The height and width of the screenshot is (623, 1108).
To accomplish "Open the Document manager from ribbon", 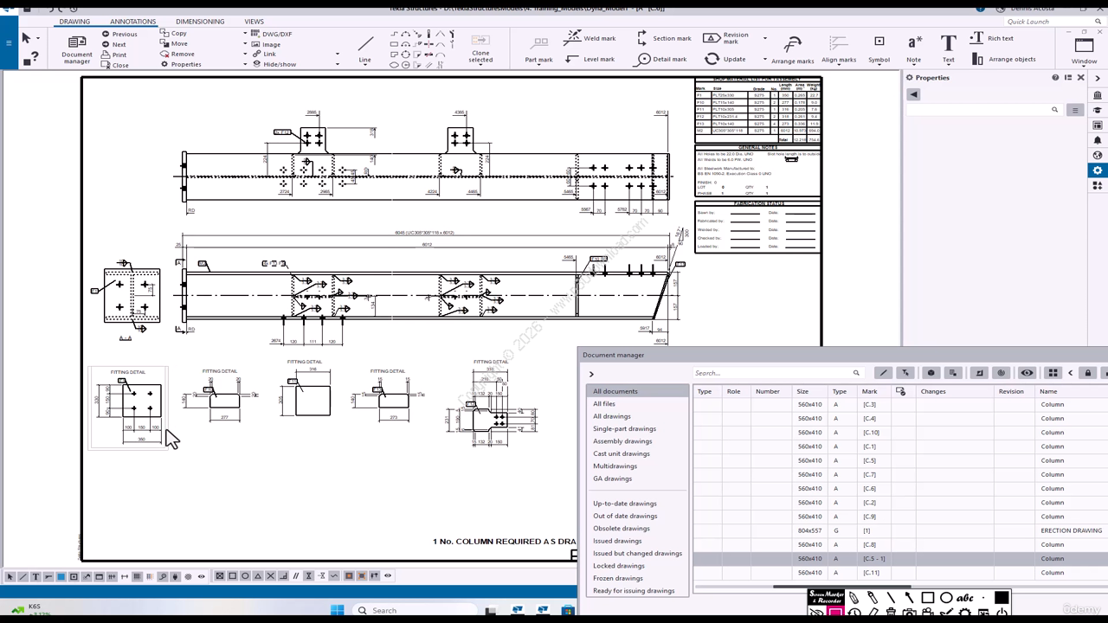I will click(76, 48).
